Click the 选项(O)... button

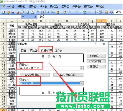(x=96, y=67)
